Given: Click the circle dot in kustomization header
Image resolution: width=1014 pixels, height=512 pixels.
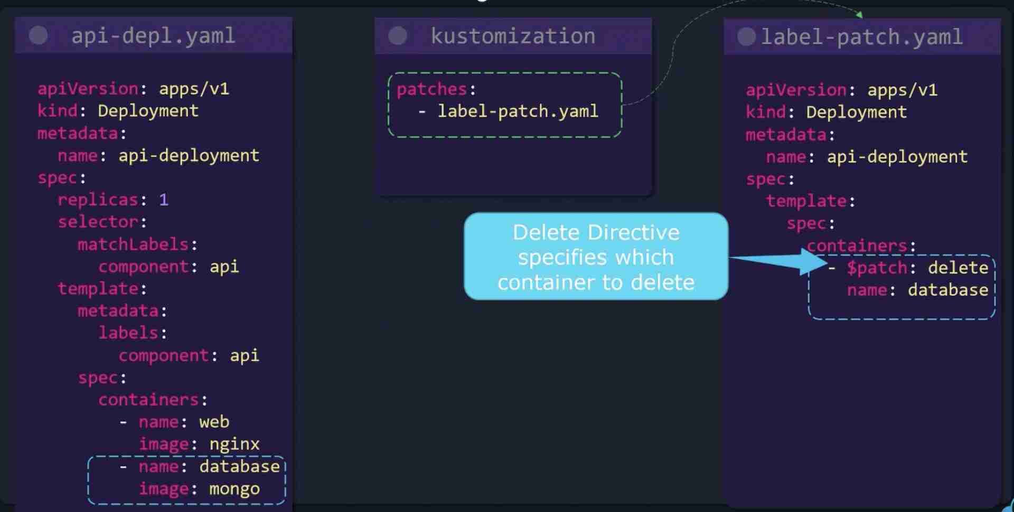Looking at the screenshot, I should [x=398, y=36].
